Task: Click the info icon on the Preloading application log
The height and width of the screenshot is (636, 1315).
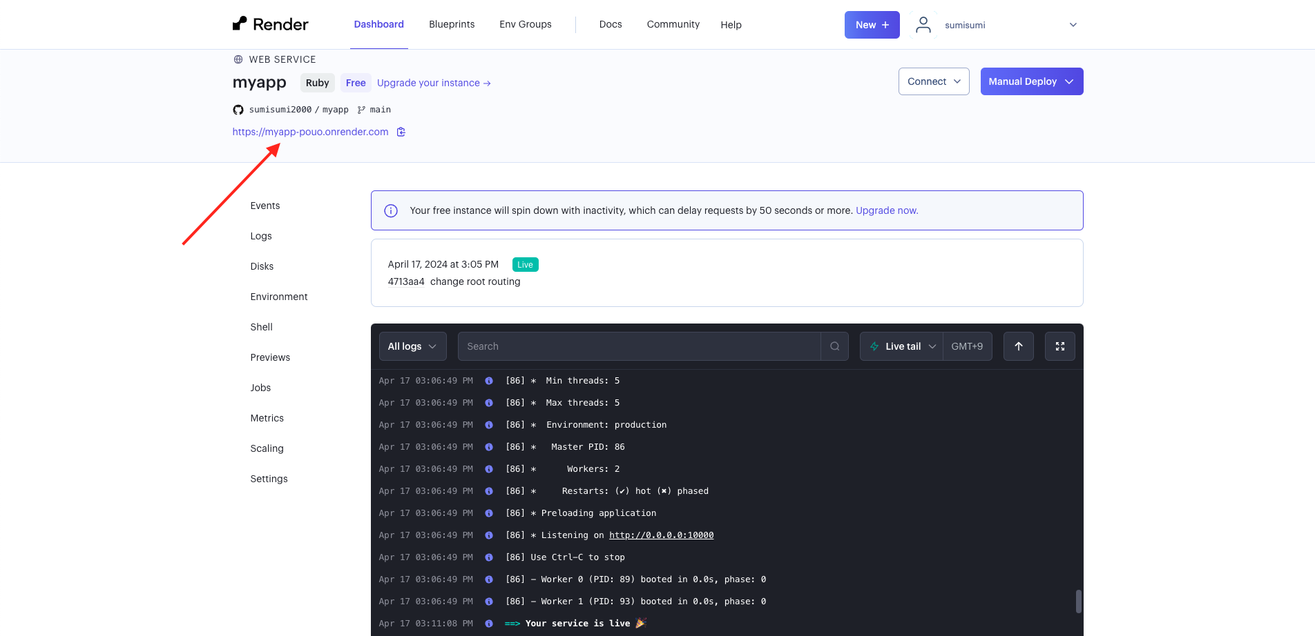Action: pyautogui.click(x=489, y=513)
